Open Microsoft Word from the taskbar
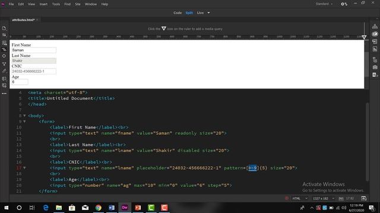 click(112, 208)
